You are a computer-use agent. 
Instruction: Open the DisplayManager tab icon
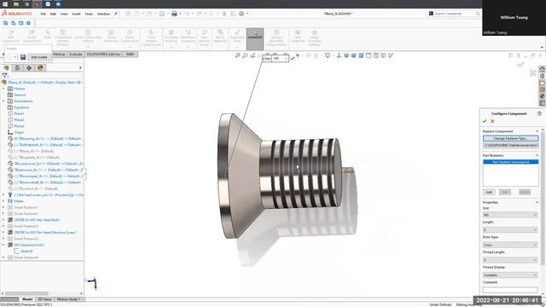40,68
